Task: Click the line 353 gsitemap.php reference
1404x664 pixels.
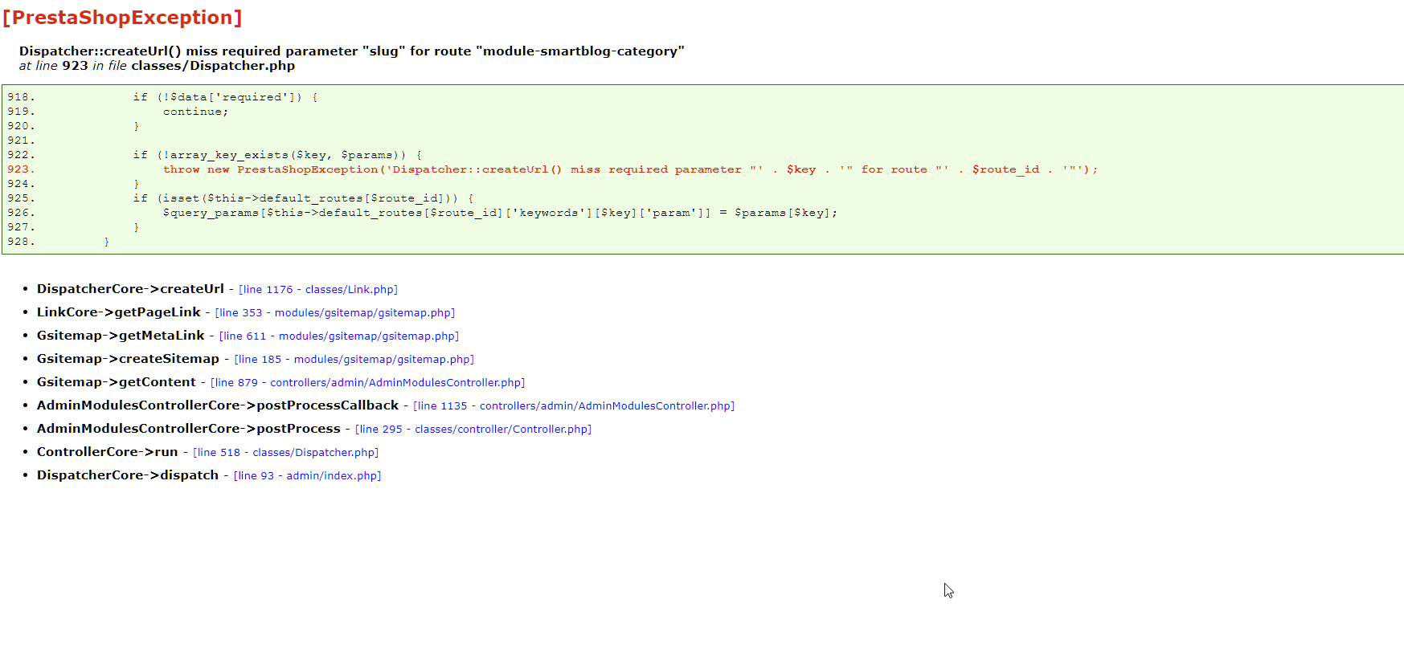Action: tap(335, 313)
